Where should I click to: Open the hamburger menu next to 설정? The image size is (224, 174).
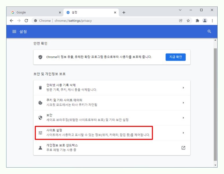[14, 31]
